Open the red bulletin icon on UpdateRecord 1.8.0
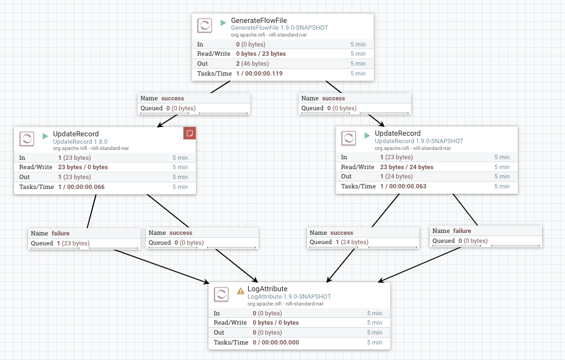Screen dimensions: 565x360 pyautogui.click(x=190, y=133)
